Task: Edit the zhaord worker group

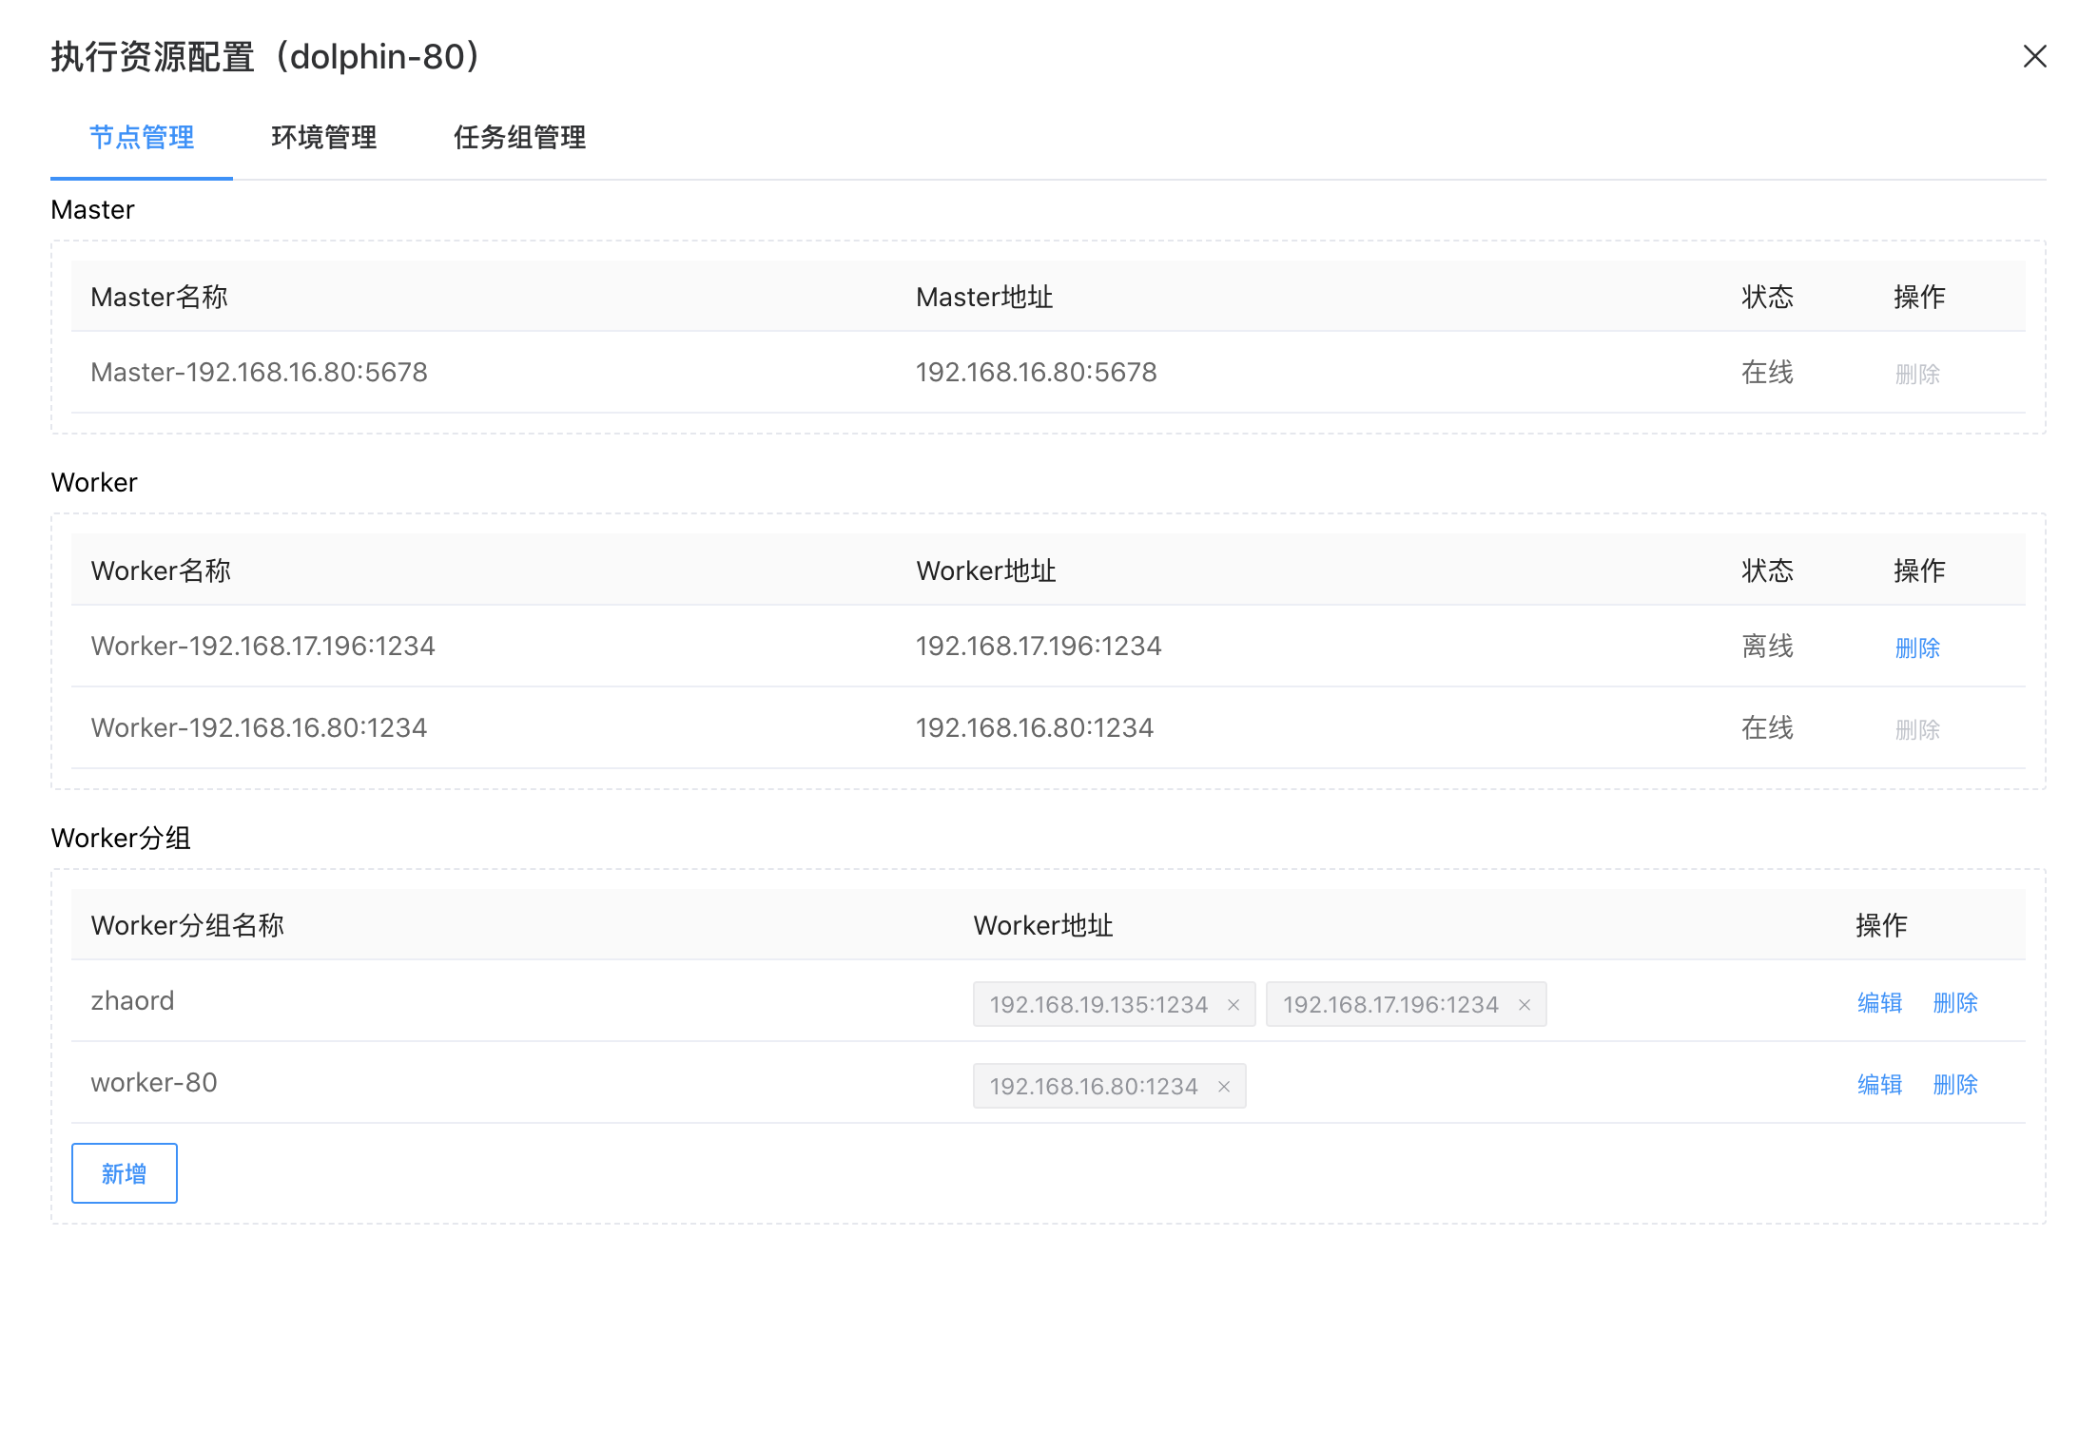Action: pos(1879,1003)
